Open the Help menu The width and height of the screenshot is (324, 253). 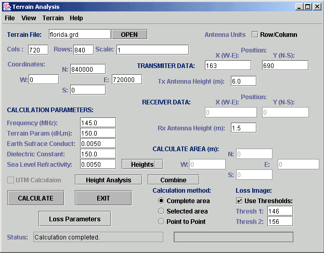(76, 18)
